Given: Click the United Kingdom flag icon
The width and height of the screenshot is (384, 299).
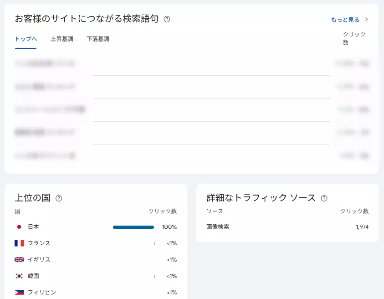Looking at the screenshot, I should (x=19, y=259).
